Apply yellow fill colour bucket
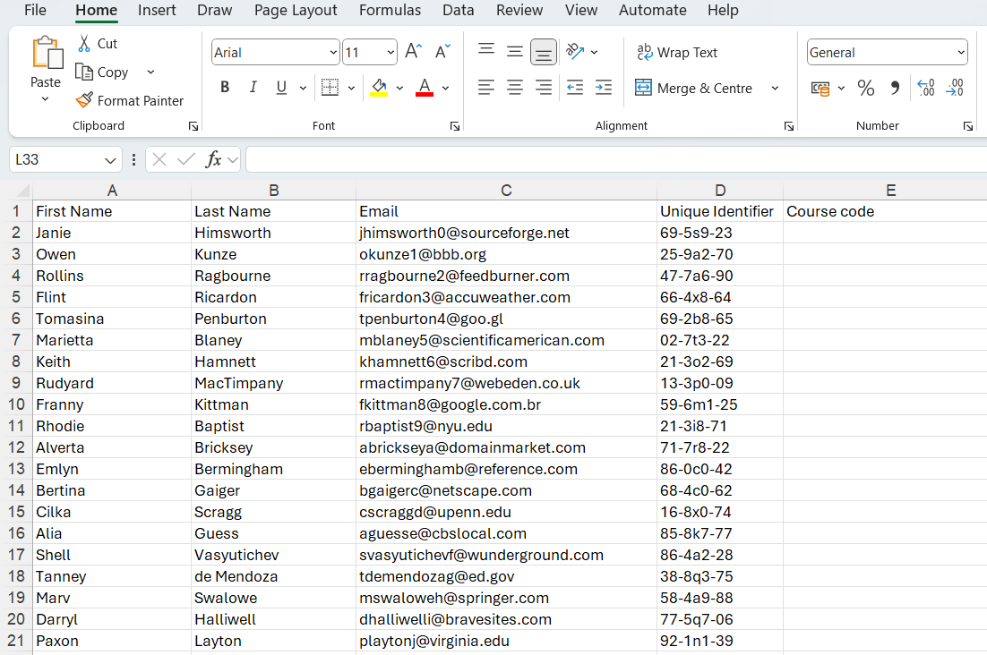Viewport: 987px width, 655px height. (379, 88)
